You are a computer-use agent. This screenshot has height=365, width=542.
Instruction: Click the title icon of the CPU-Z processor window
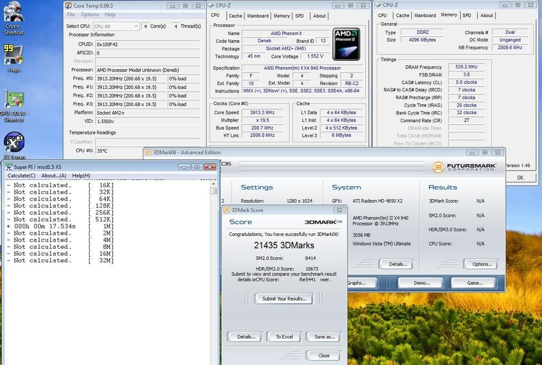211,5
